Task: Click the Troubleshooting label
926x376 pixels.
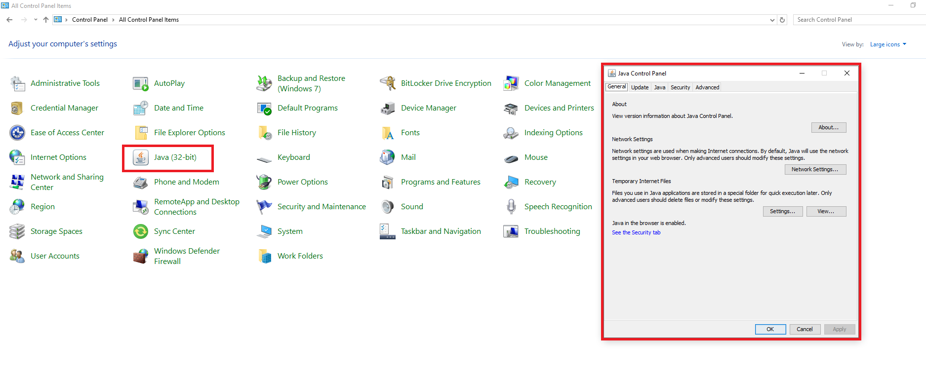Action: click(x=552, y=231)
